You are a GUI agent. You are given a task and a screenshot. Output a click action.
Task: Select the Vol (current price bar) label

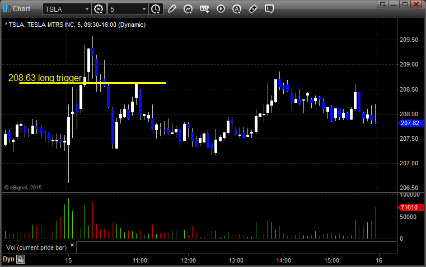point(36,247)
